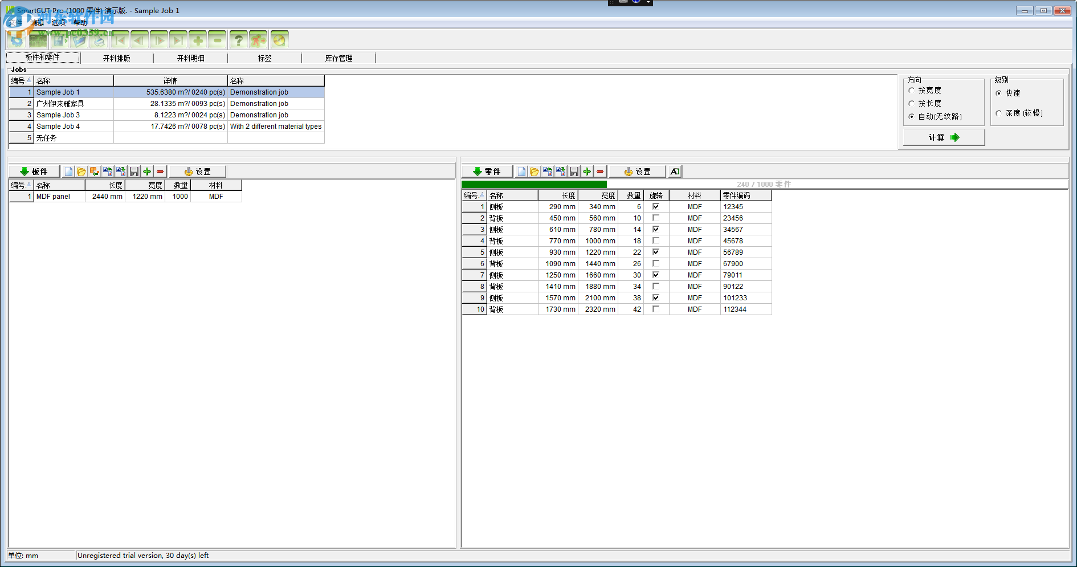
Task: Click part code 112344 cell
Action: (746, 309)
